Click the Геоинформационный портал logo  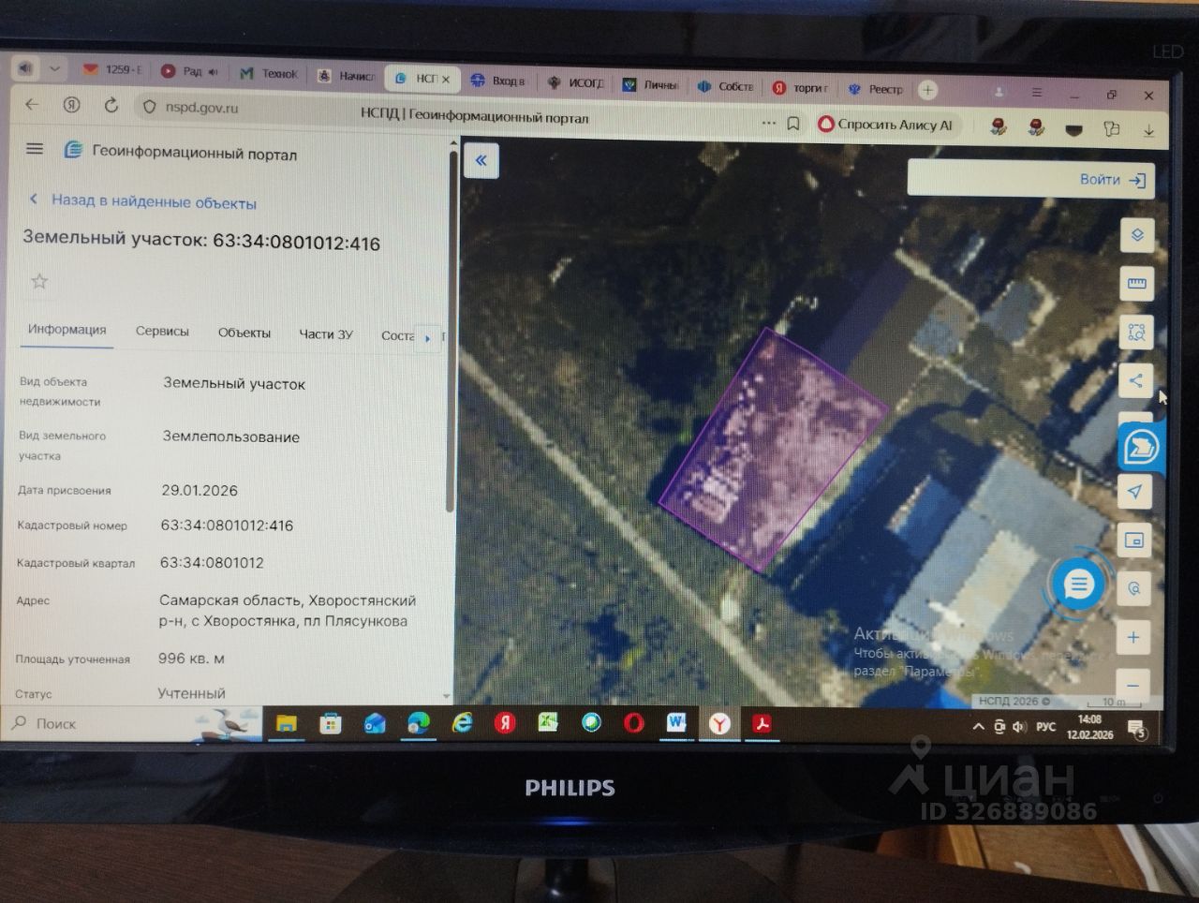tap(181, 153)
